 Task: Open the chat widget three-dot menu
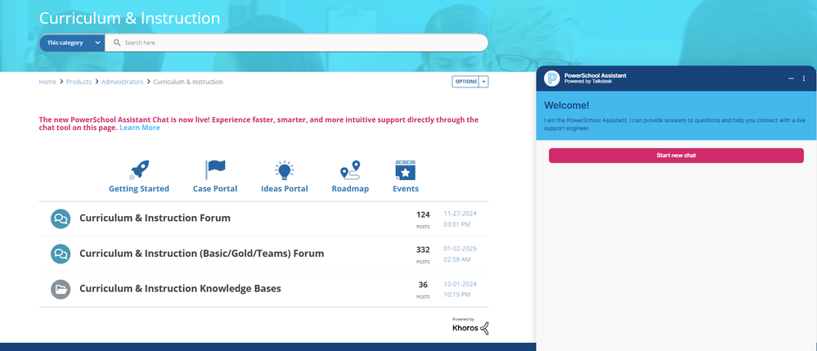(804, 79)
